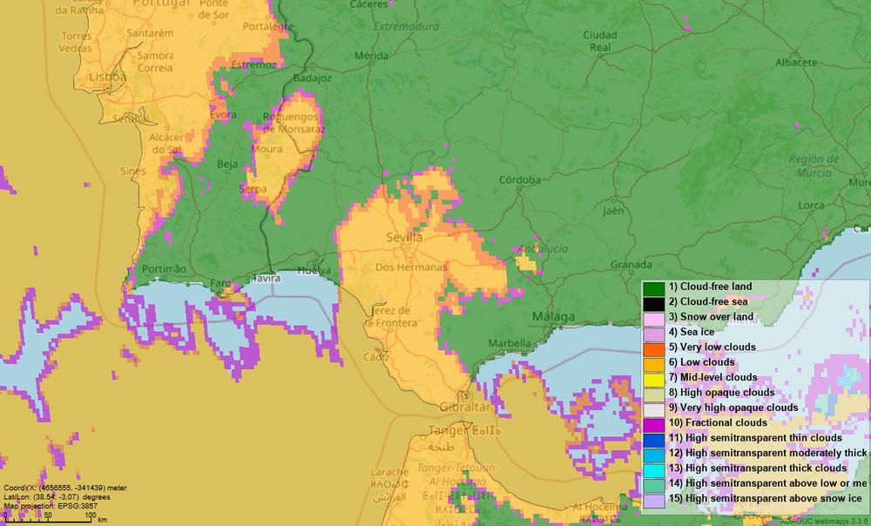Click '13) High semitransparent thick clouds' label
This screenshot has height=526, width=871.
point(758,469)
